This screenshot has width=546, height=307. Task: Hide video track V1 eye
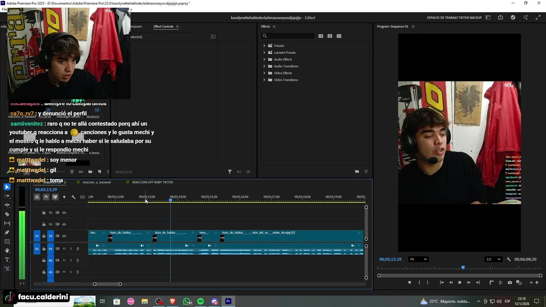(x=64, y=236)
